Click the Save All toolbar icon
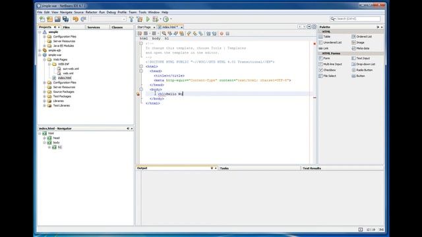Image resolution: width=422 pixels, height=237 pixels. point(66,19)
